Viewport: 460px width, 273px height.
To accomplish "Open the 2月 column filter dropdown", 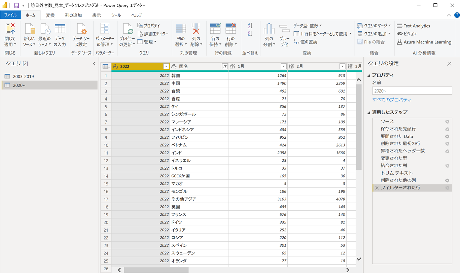I will (x=342, y=66).
